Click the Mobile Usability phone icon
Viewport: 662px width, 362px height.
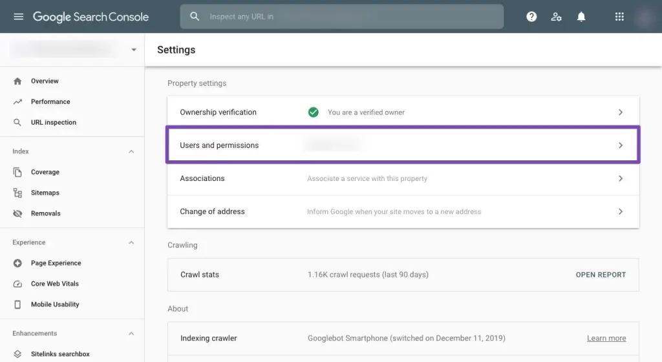point(17,304)
